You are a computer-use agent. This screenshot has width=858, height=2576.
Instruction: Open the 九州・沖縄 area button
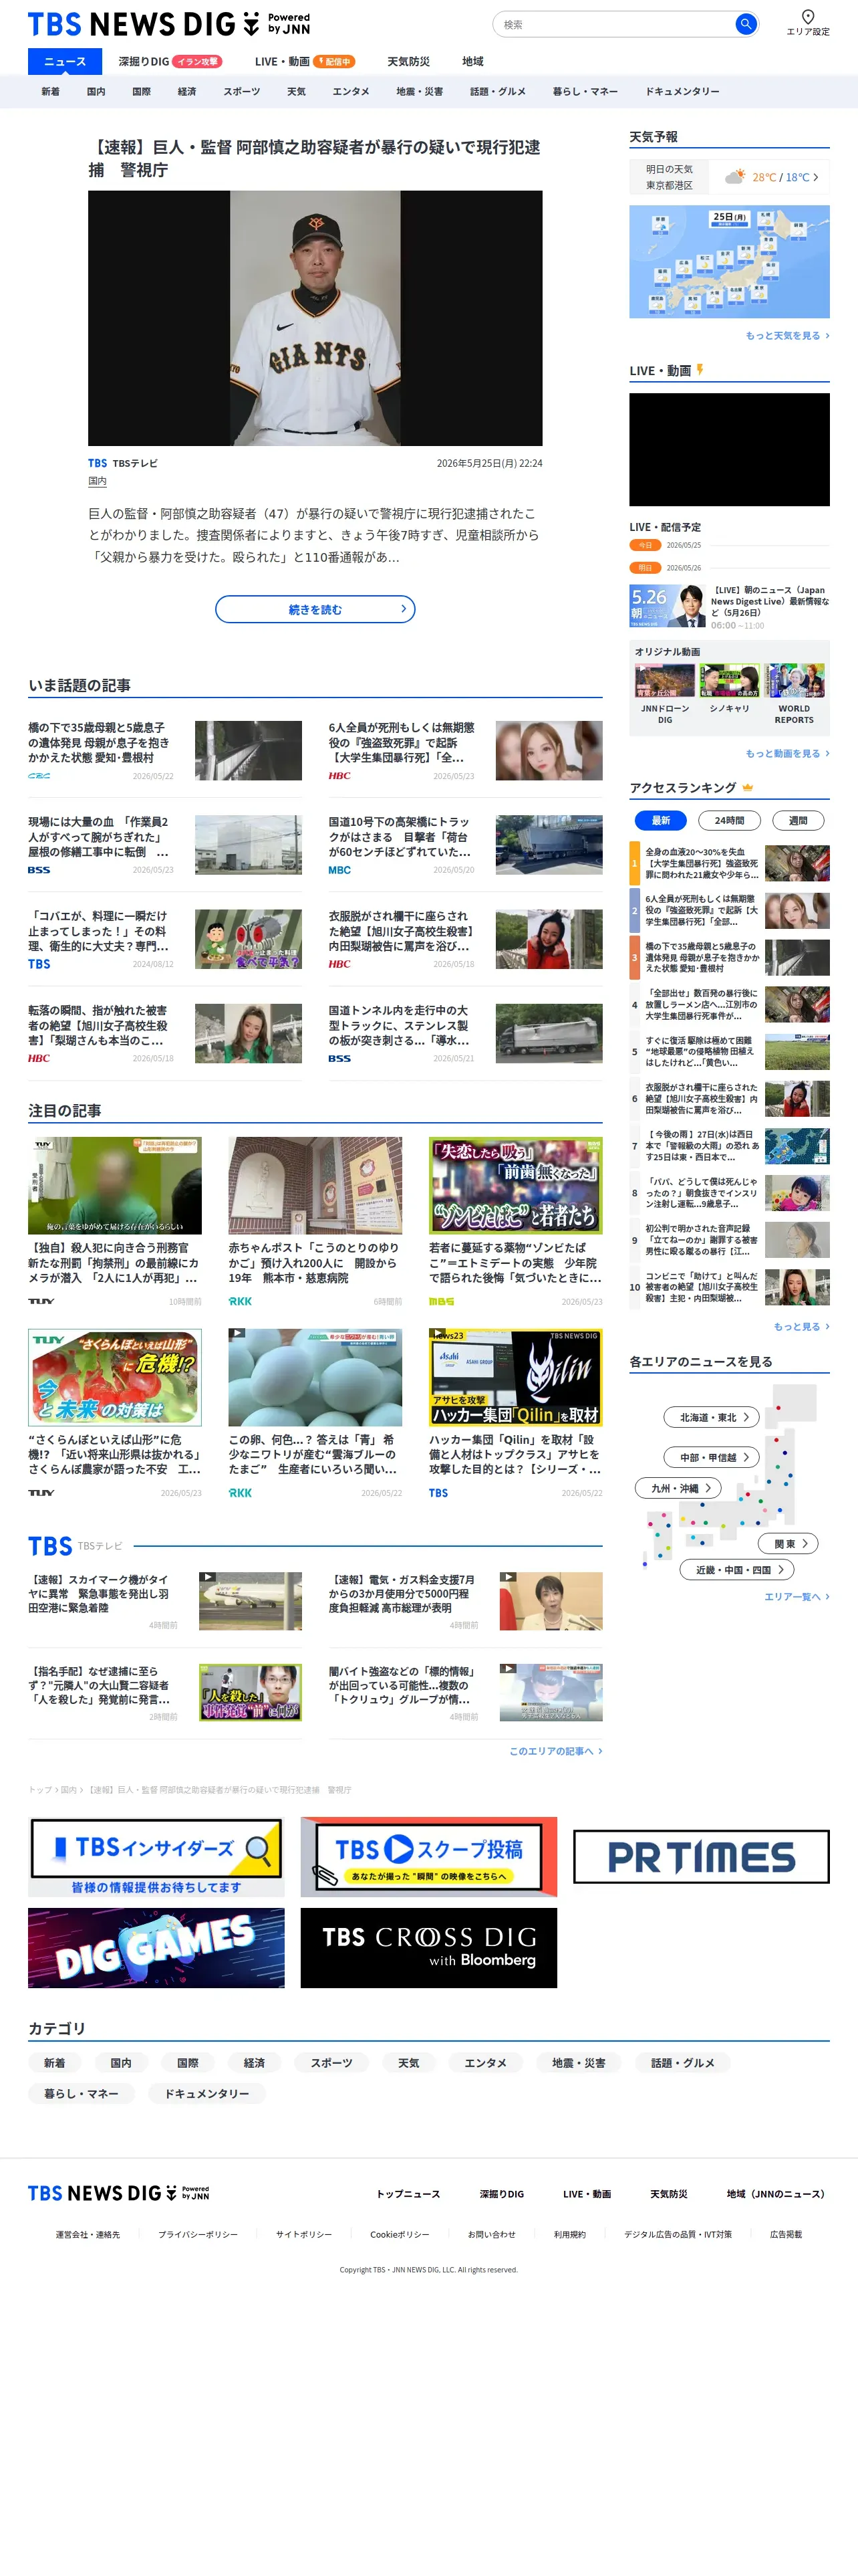(679, 1488)
